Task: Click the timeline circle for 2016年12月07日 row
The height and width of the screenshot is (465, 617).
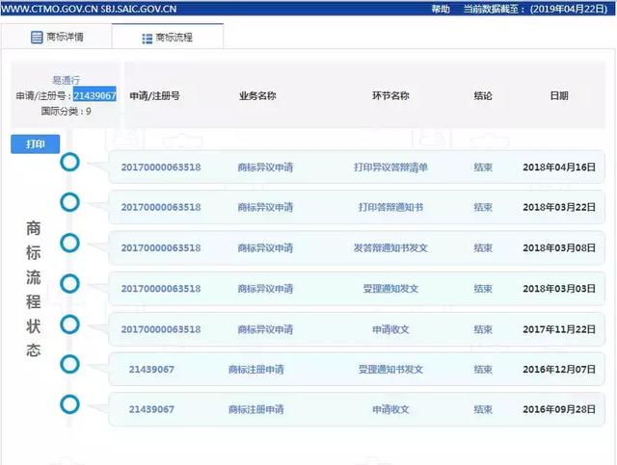Action: (69, 364)
